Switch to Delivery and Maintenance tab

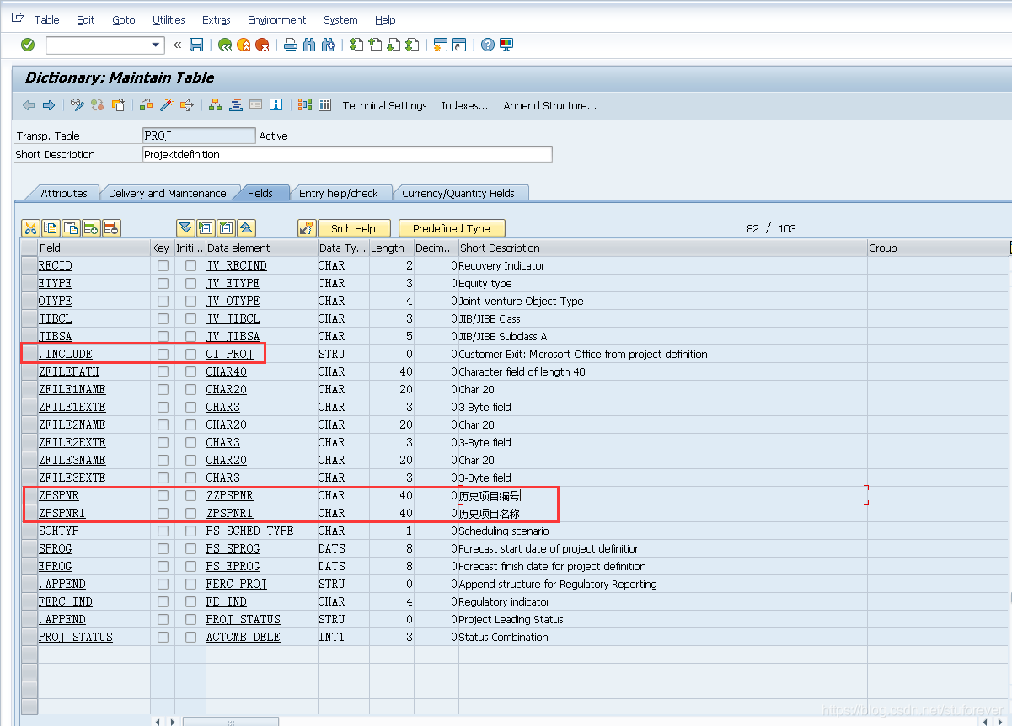pyautogui.click(x=168, y=193)
